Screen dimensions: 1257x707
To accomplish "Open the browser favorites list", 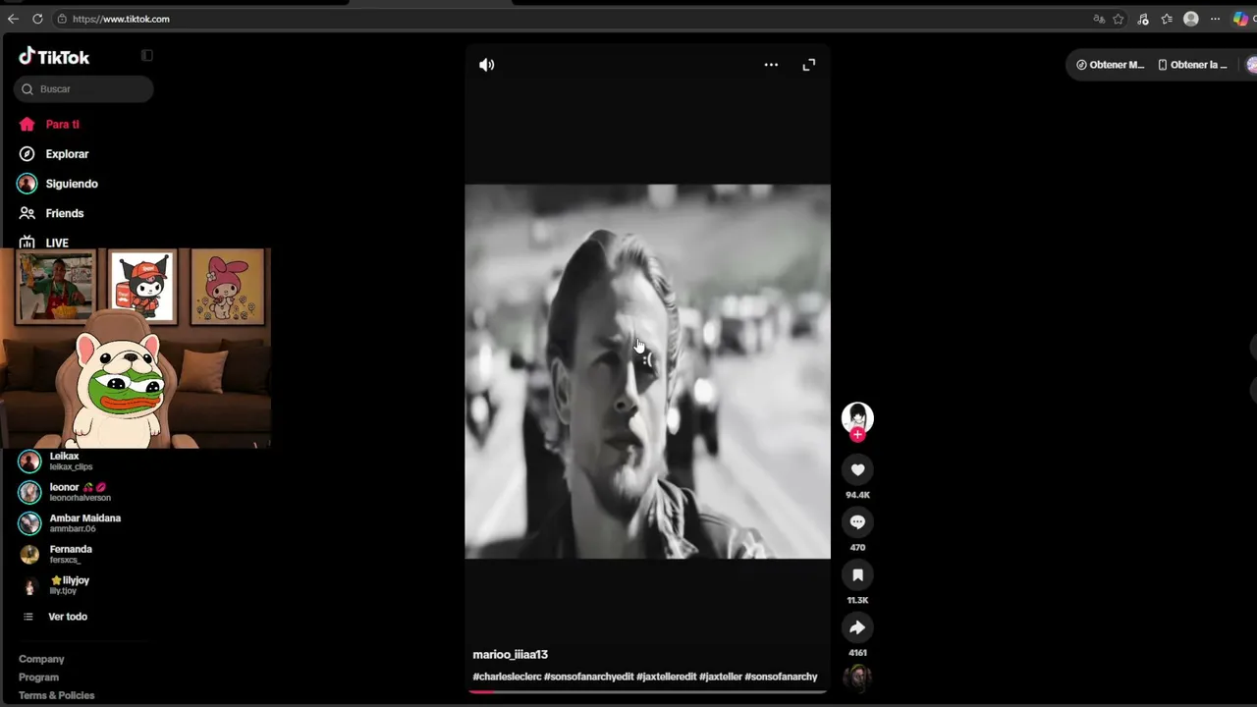I will (1167, 19).
